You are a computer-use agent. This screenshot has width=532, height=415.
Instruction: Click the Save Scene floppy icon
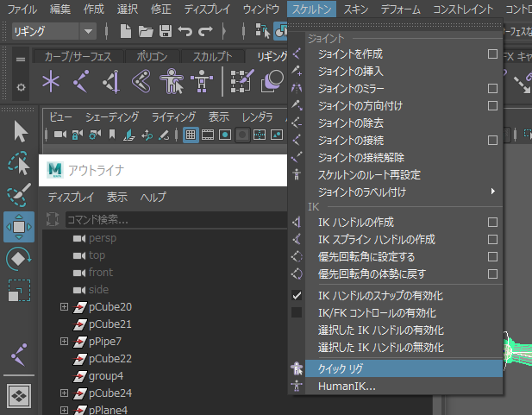click(x=166, y=31)
